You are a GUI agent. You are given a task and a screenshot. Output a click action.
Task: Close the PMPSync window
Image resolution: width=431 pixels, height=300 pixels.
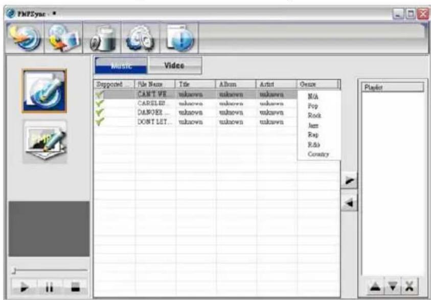423,14
